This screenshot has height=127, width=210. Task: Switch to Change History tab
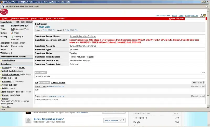(x=58, y=83)
